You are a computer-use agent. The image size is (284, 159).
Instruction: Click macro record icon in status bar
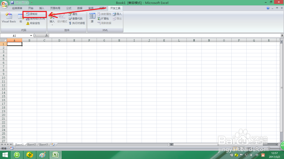tap(12, 148)
